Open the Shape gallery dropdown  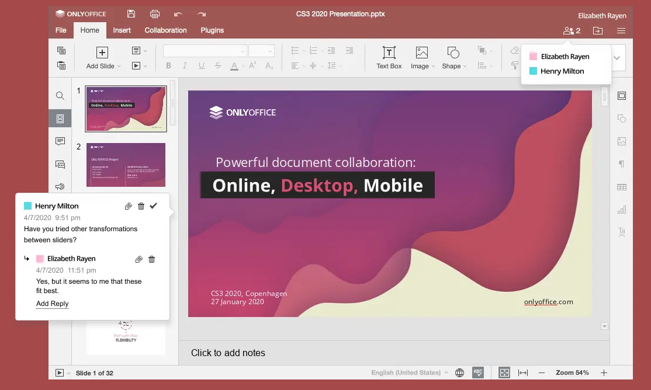(465, 67)
